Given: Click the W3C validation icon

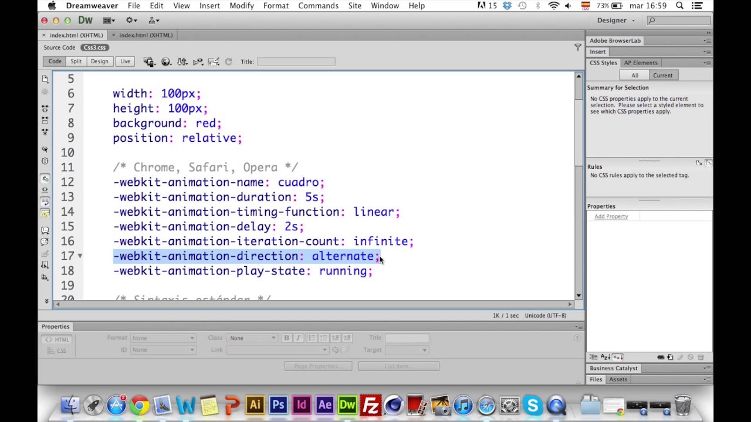Looking at the screenshot, I should 198,62.
